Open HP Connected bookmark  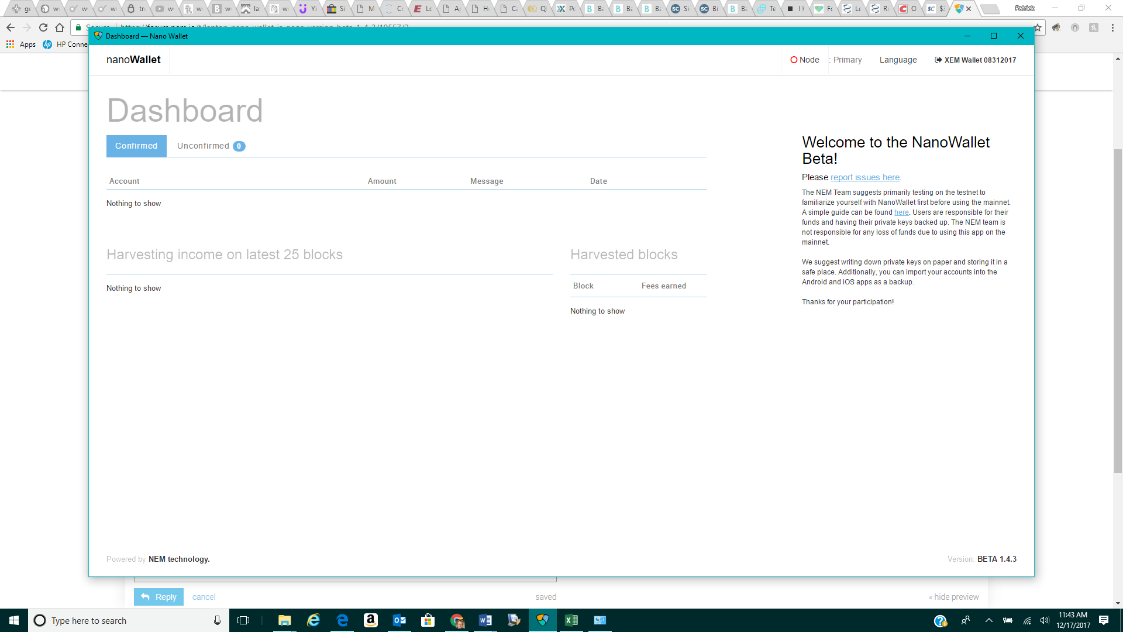pyautogui.click(x=66, y=44)
